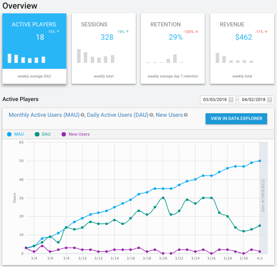Click help icon next to Monthly Active Users

coord(82,115)
